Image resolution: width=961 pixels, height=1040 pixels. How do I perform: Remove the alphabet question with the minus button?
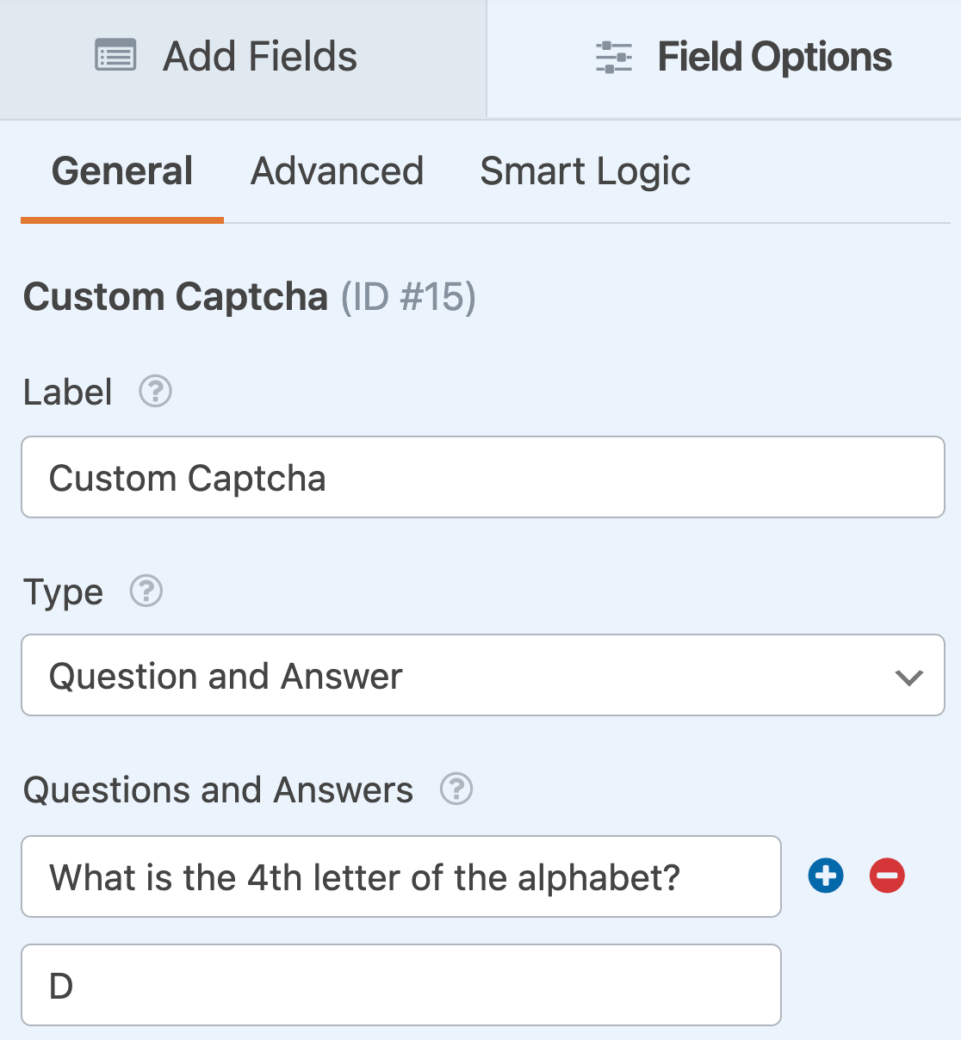click(886, 876)
